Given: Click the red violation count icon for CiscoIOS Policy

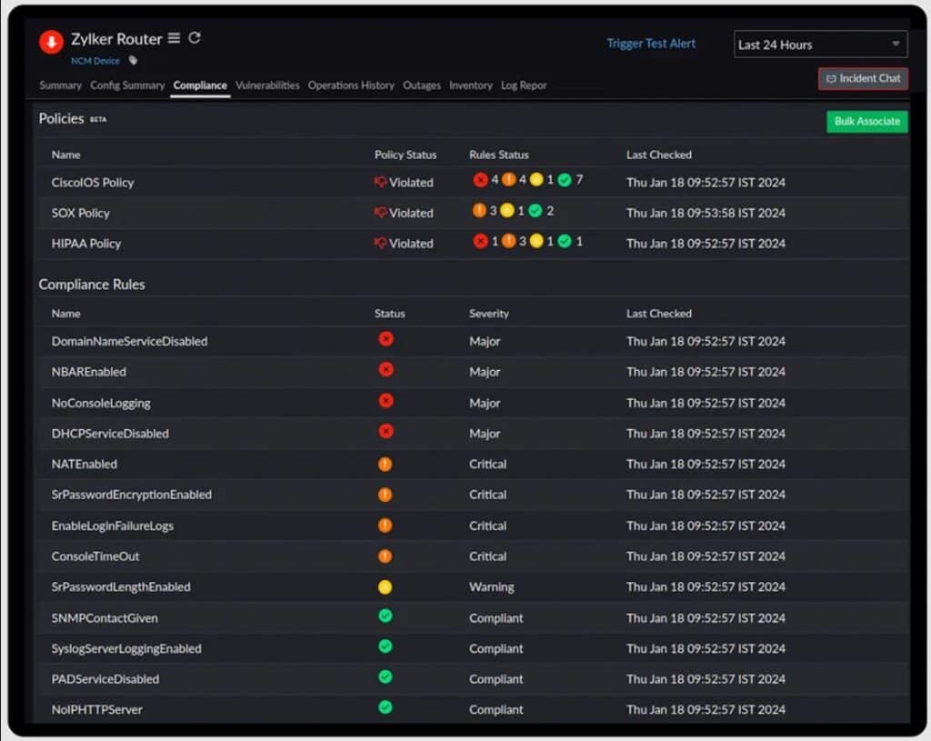Looking at the screenshot, I should [481, 179].
